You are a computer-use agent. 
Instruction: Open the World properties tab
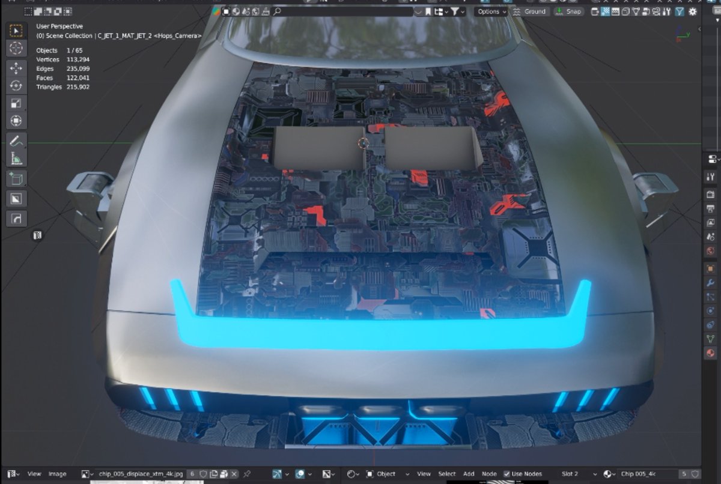[x=710, y=252]
